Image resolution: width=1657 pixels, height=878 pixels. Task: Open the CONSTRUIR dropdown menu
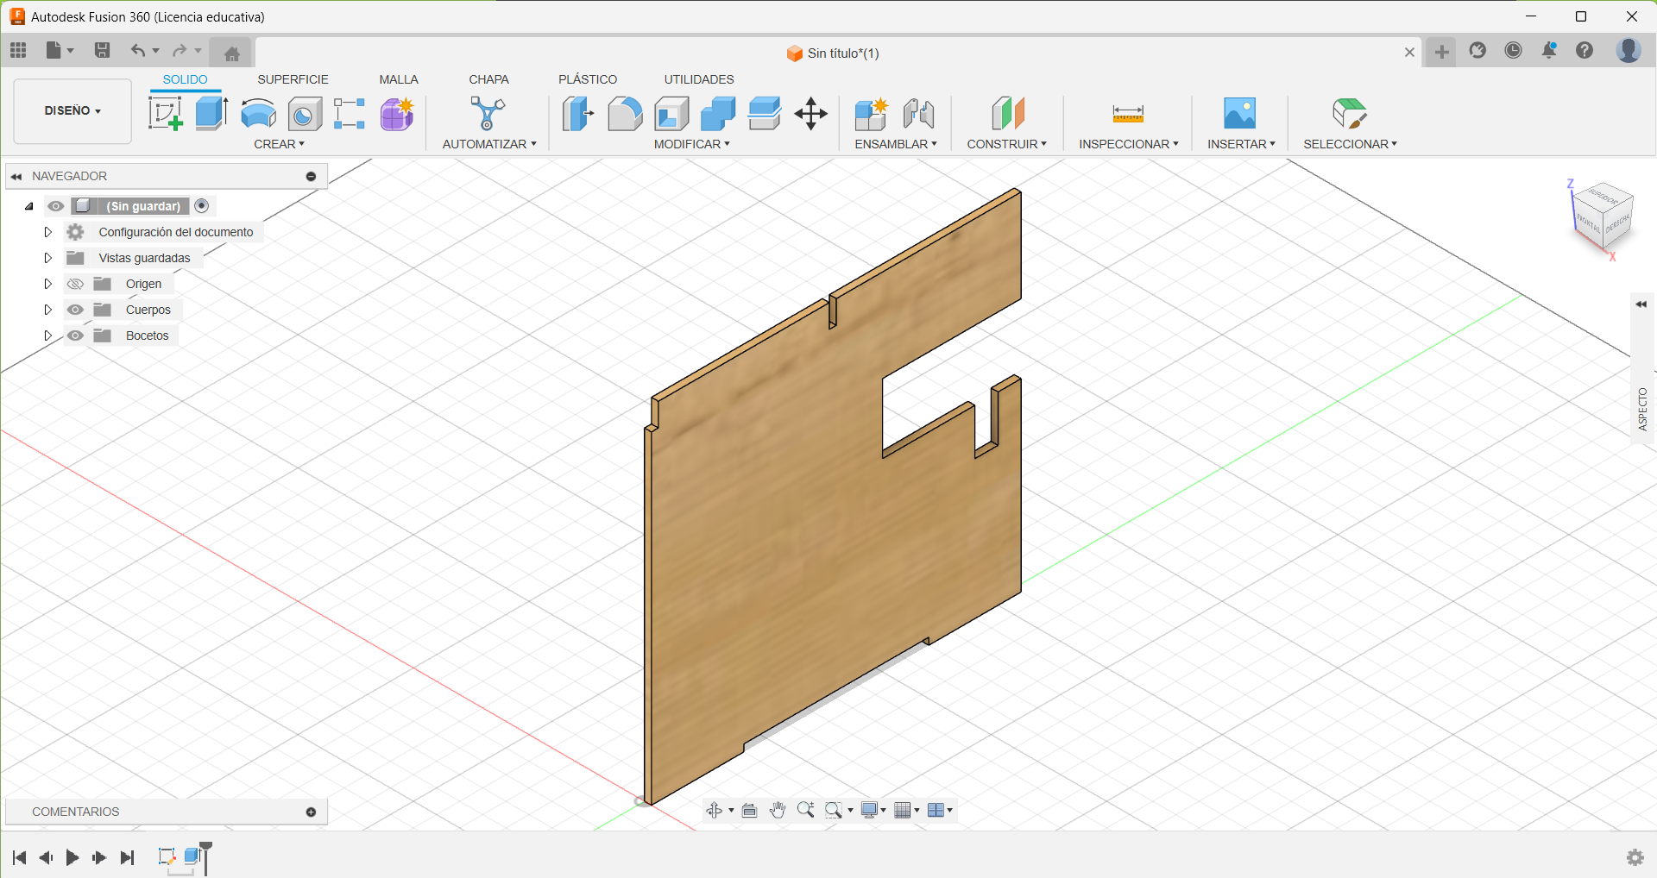pyautogui.click(x=1006, y=144)
